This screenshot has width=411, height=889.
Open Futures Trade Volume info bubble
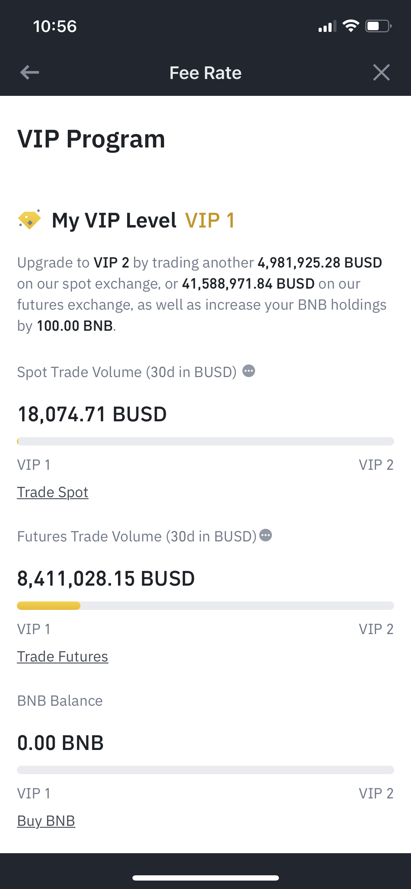266,535
